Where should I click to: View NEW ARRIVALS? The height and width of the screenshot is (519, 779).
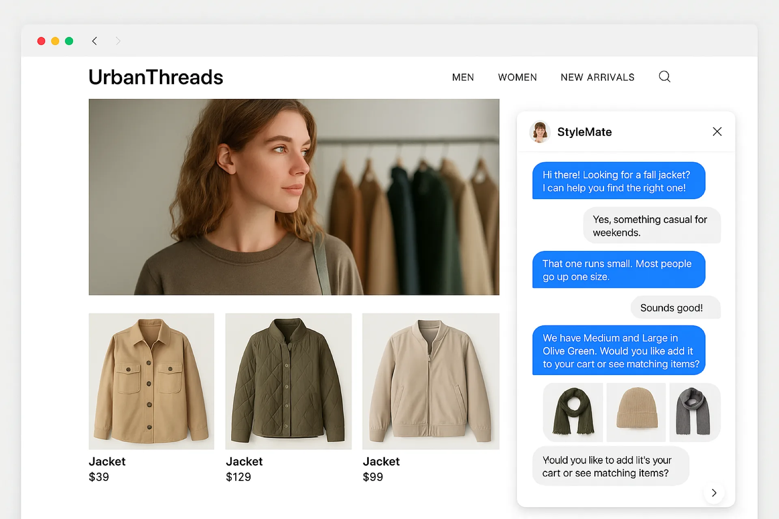click(597, 77)
